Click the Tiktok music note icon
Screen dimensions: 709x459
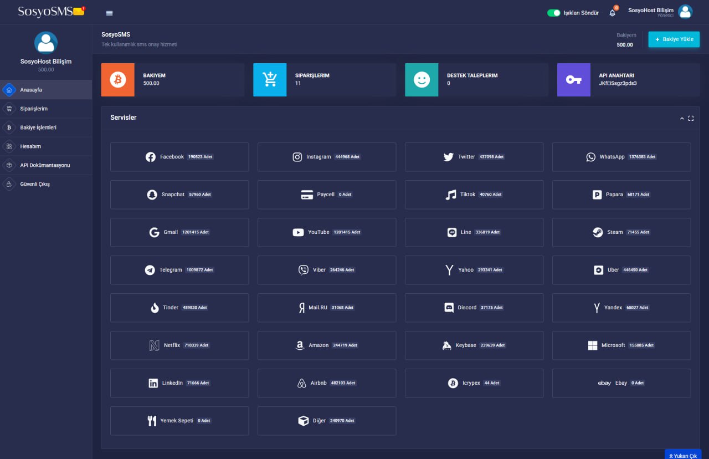click(x=451, y=195)
